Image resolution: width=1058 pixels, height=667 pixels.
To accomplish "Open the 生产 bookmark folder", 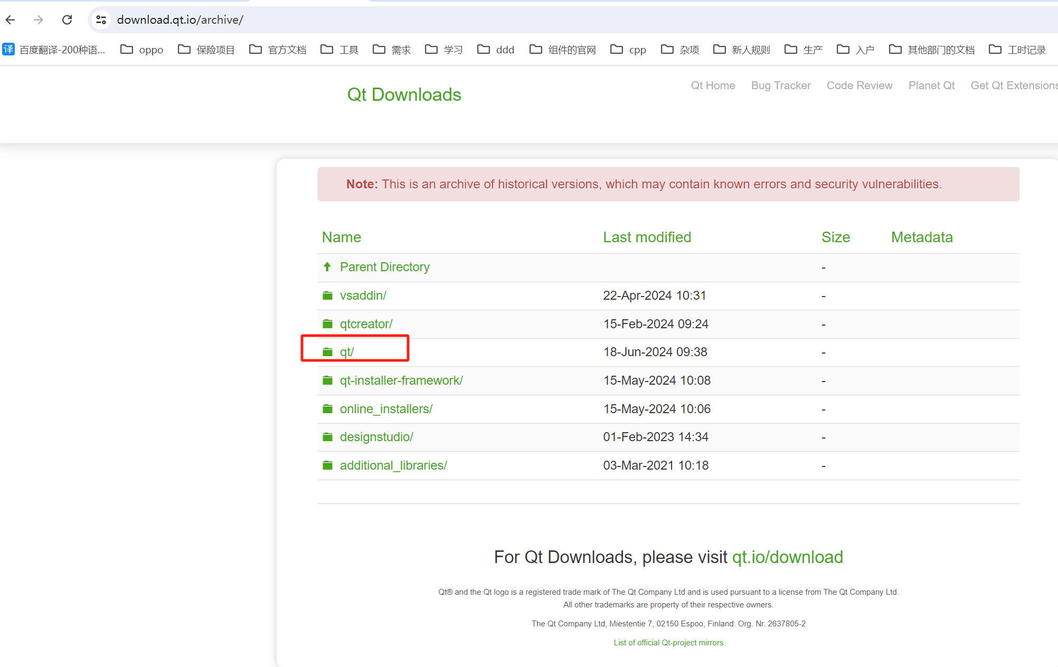I will coord(804,50).
